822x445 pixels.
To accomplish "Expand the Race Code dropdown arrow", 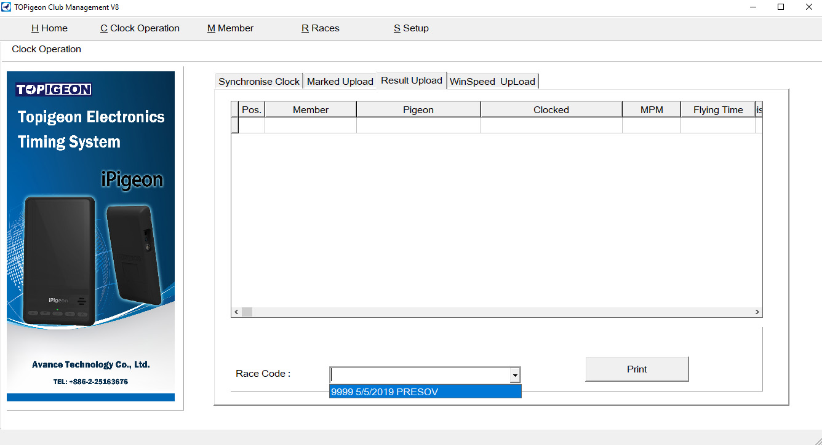I will pyautogui.click(x=514, y=375).
